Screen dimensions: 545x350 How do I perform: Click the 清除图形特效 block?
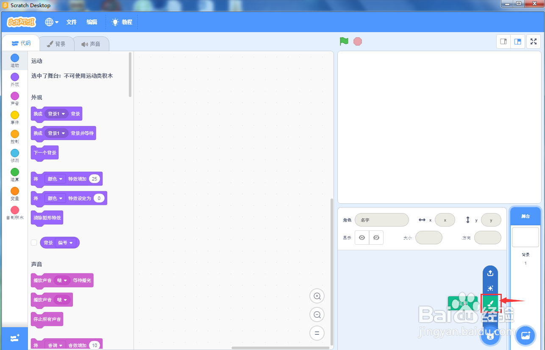click(x=47, y=218)
